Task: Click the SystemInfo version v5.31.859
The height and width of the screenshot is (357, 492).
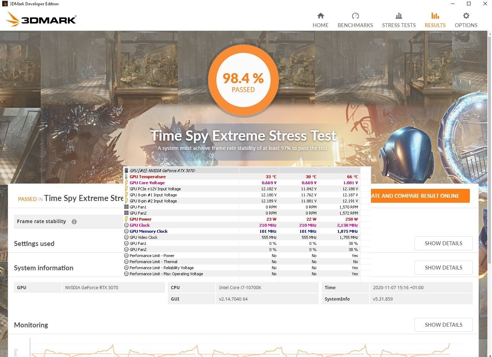Action: point(421,299)
